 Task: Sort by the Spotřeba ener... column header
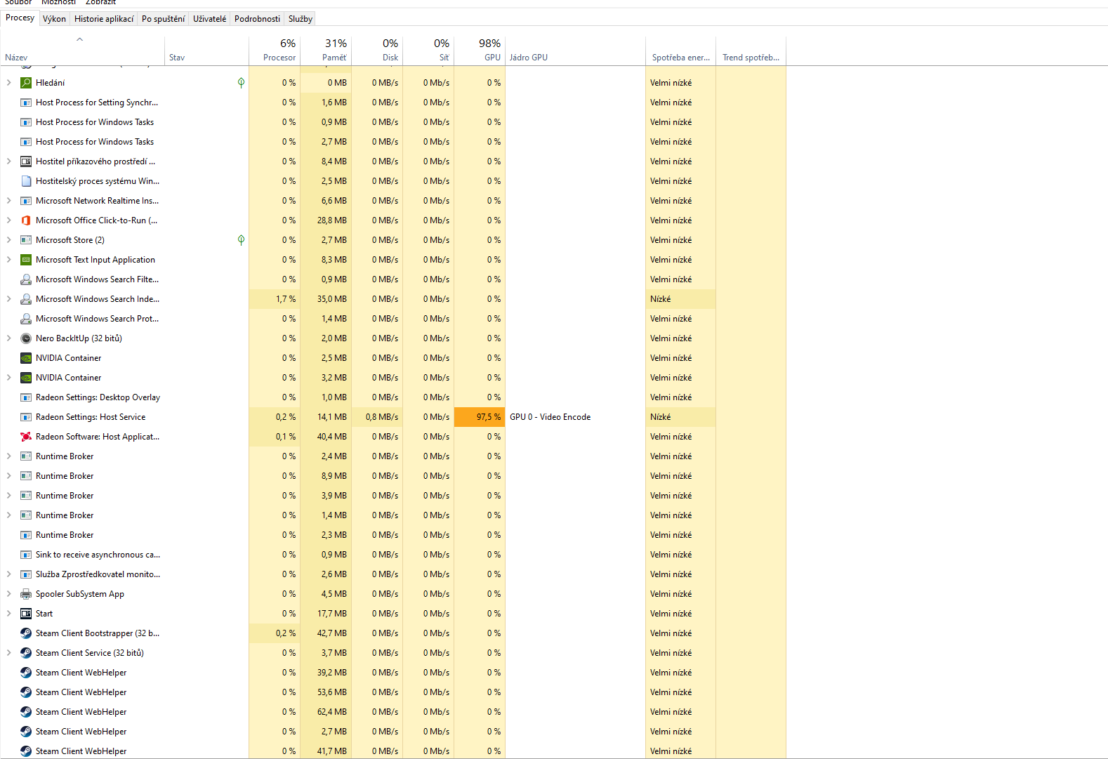coord(680,51)
